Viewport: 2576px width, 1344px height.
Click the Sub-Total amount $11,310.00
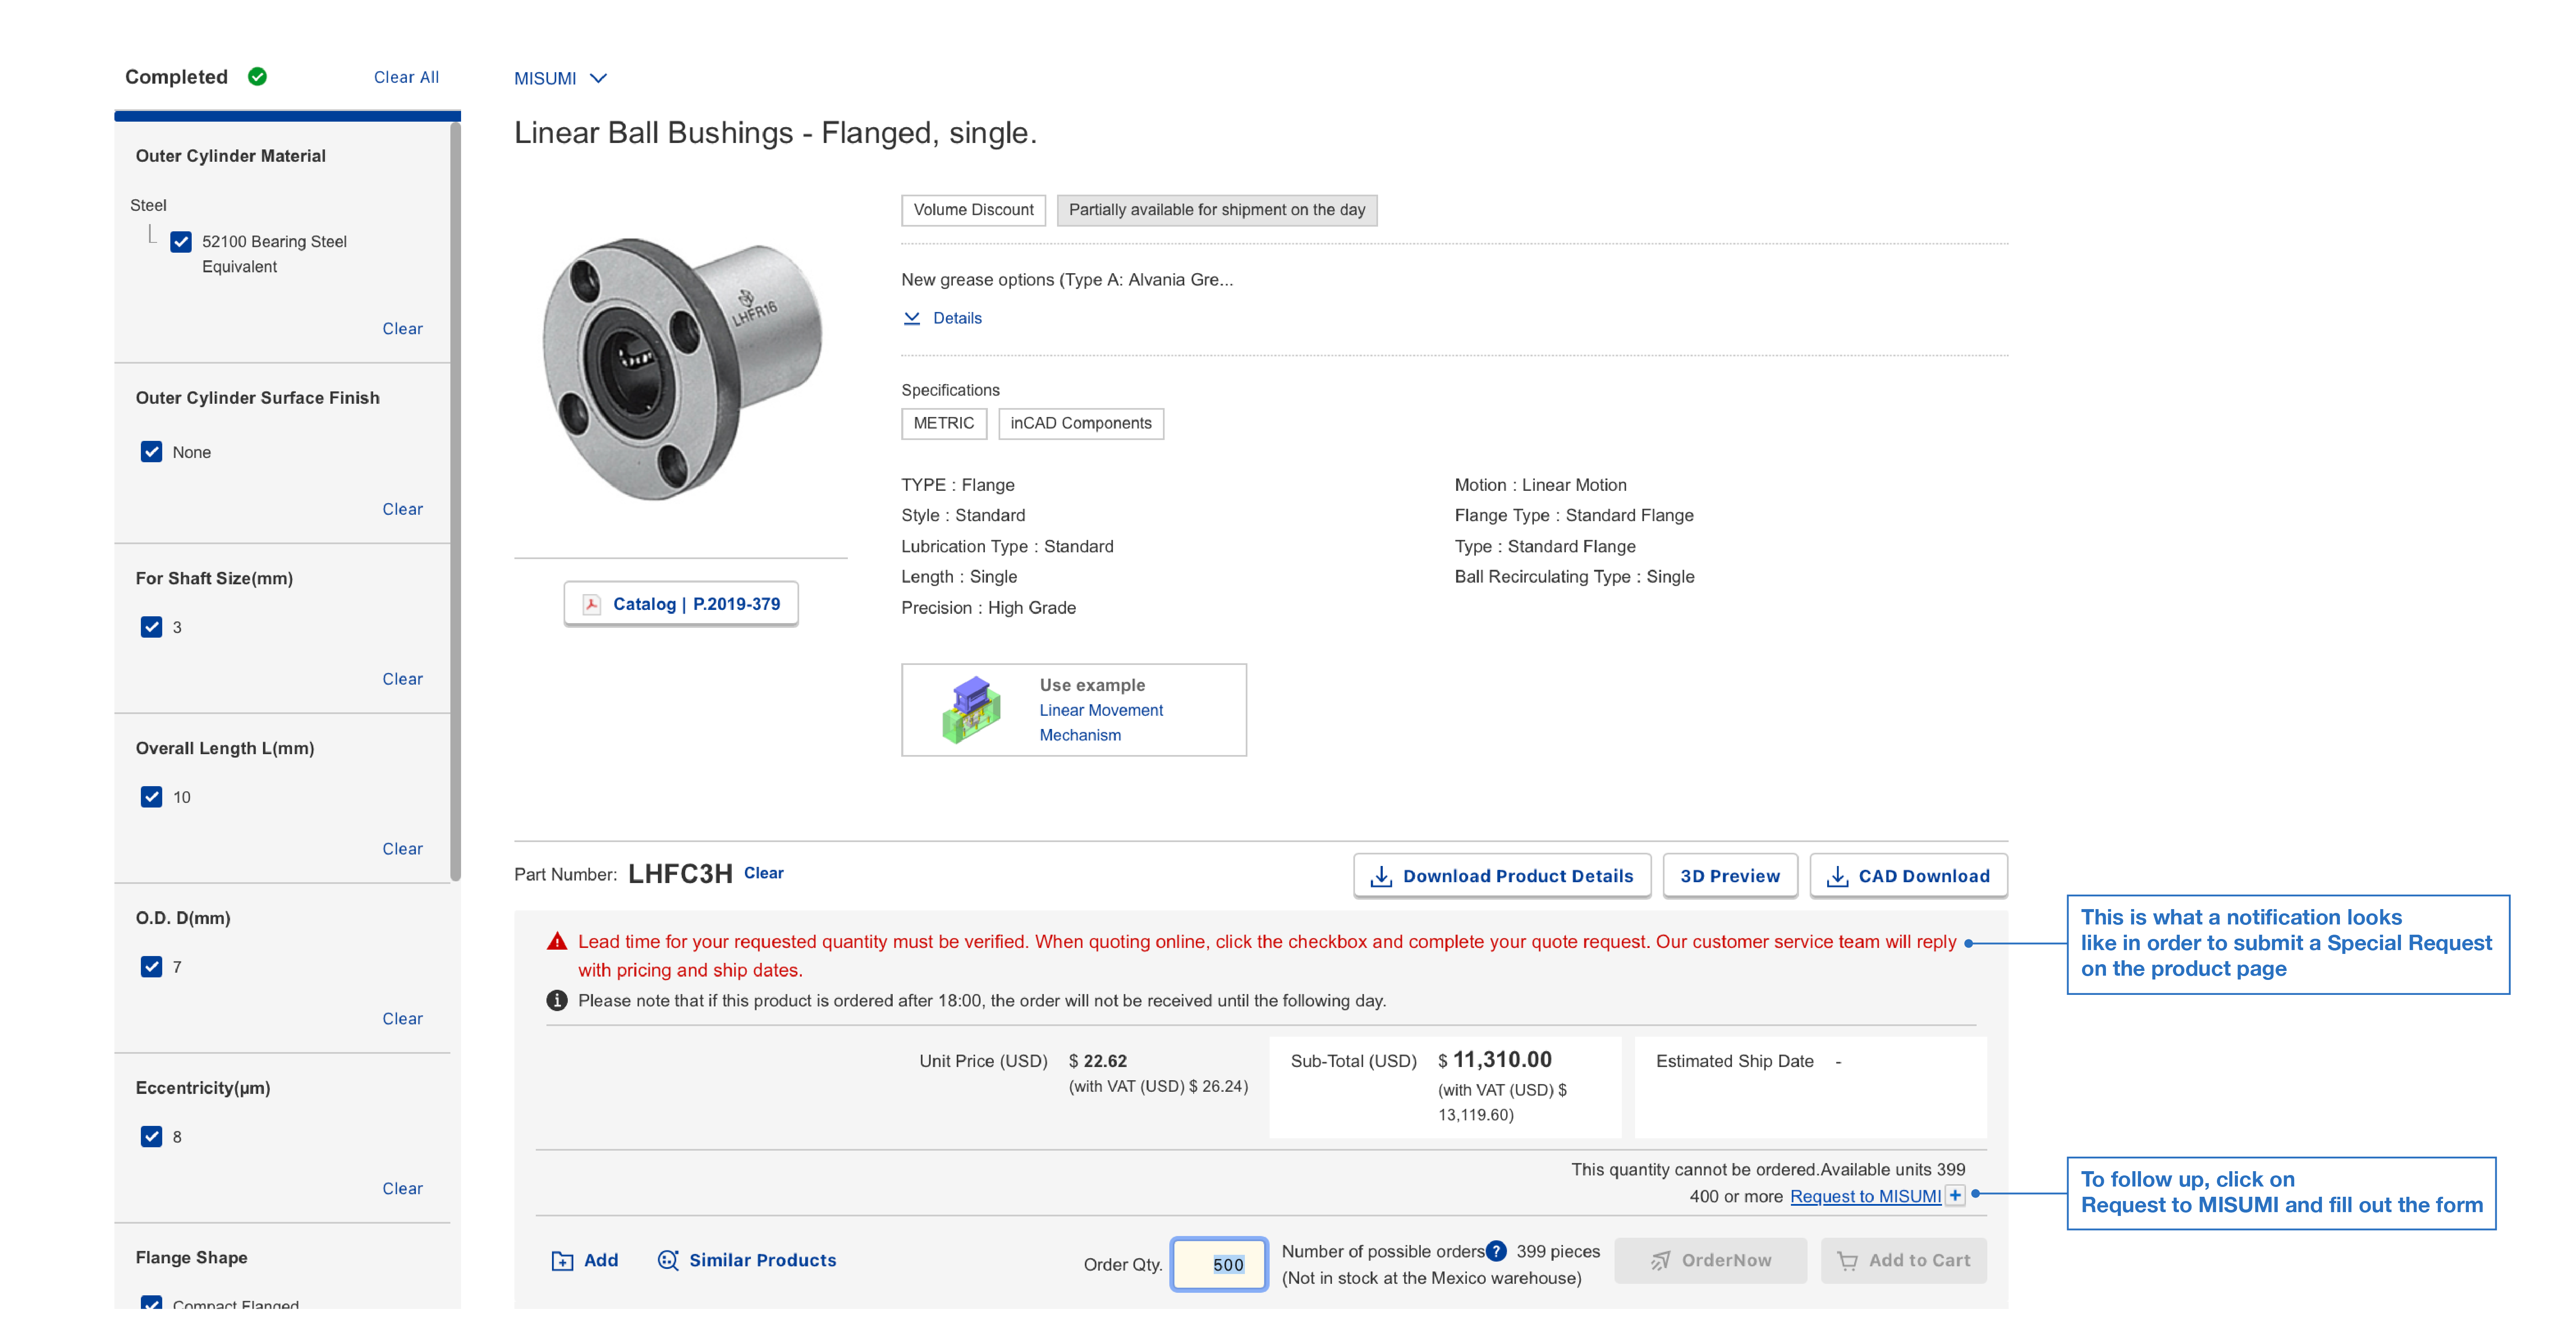[1494, 1060]
